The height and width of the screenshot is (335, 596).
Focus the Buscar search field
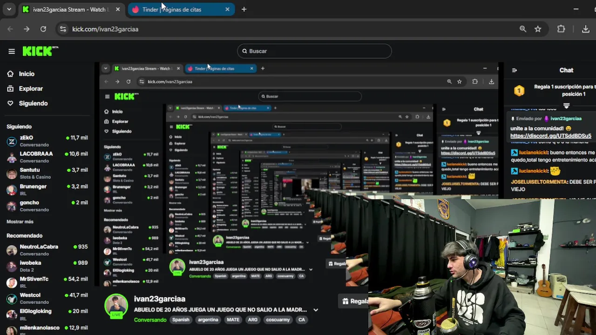pyautogui.click(x=314, y=51)
